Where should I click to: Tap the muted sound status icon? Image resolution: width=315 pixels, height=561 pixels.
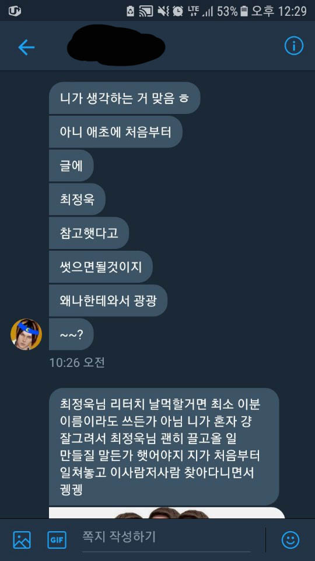pyautogui.click(x=163, y=12)
